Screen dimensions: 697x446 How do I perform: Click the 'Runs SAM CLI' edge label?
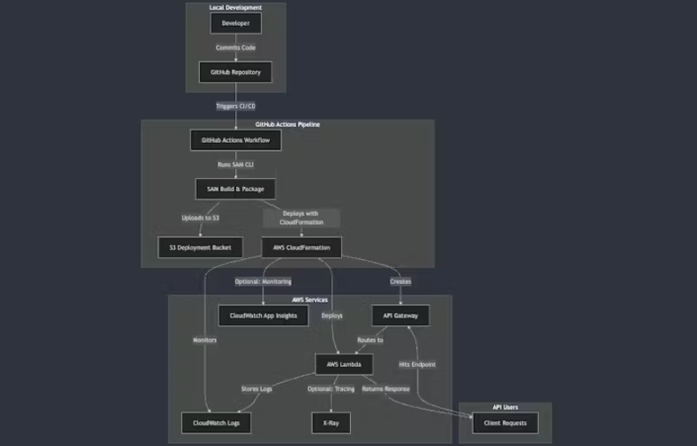(235, 164)
